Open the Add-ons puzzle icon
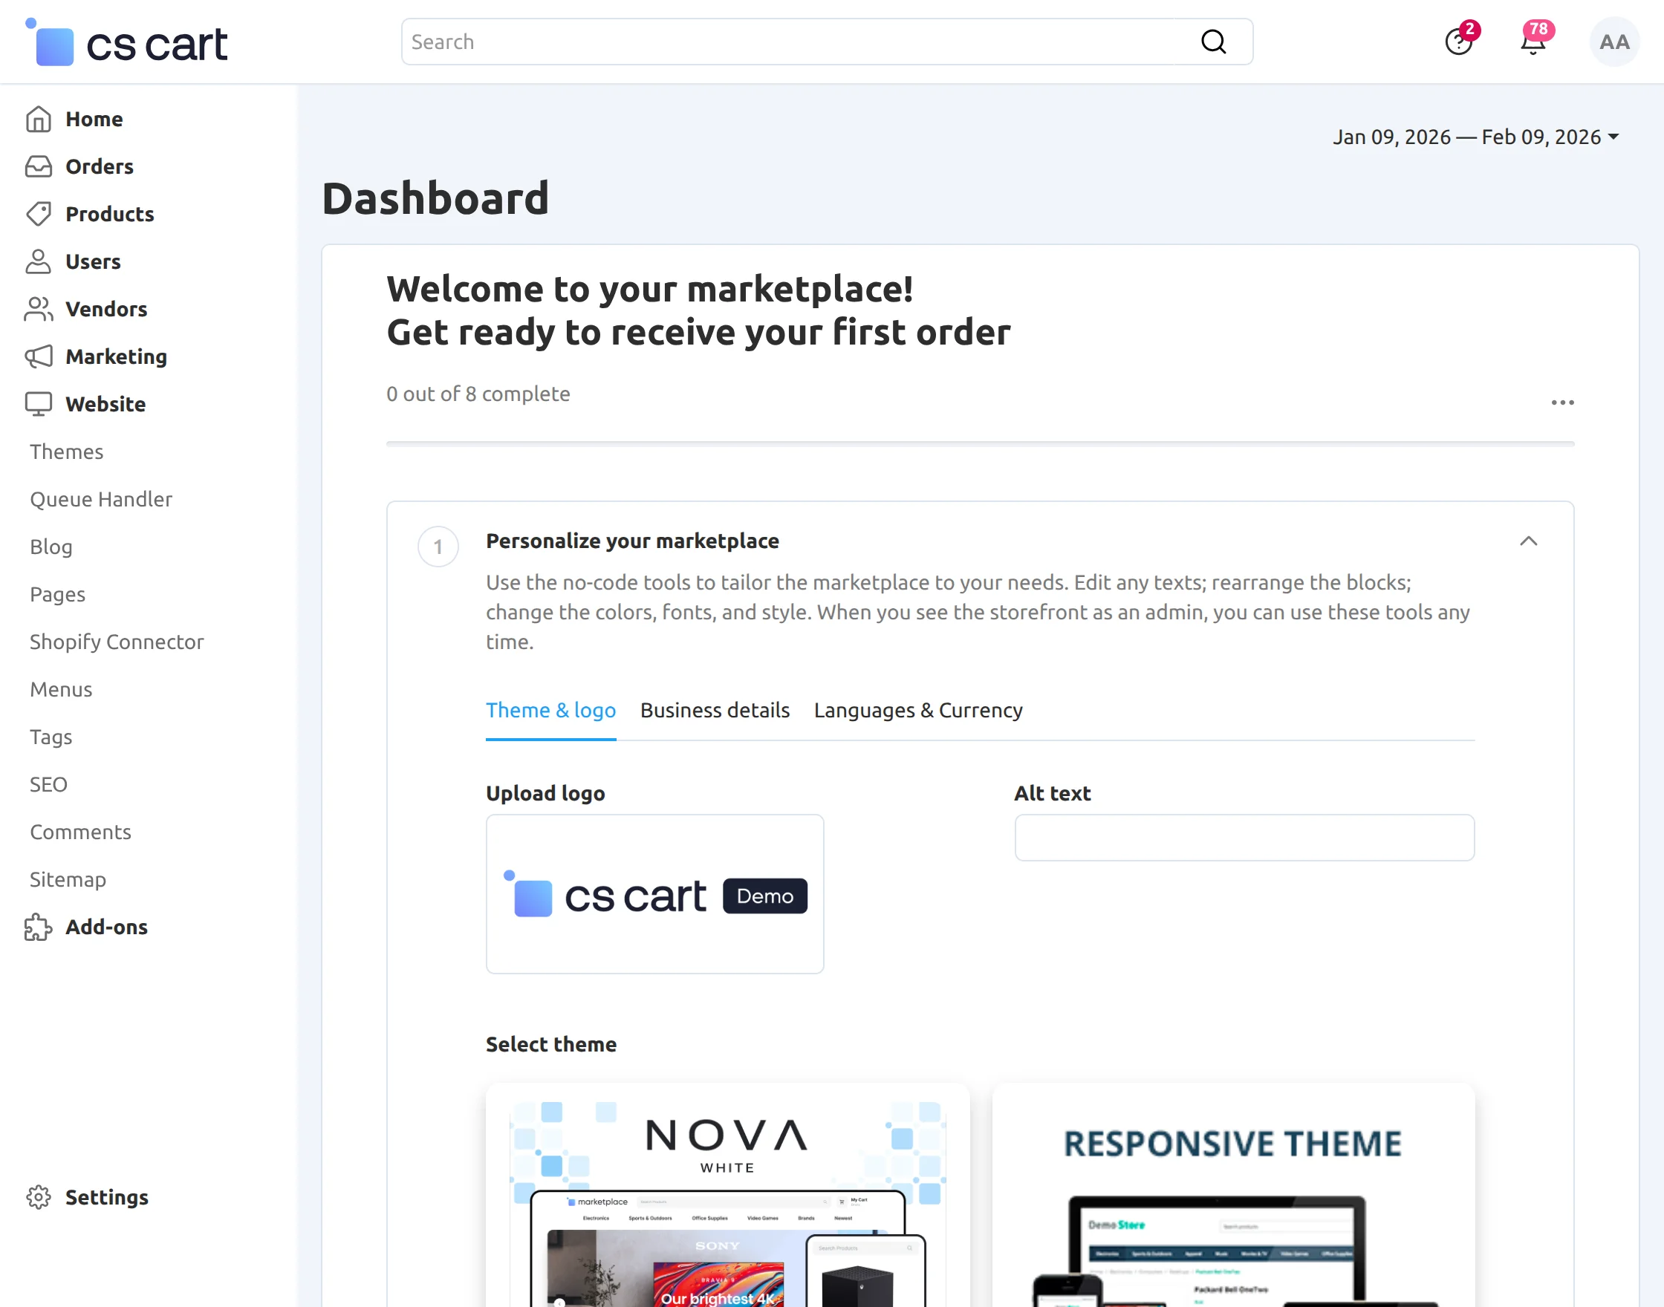 pos(37,928)
